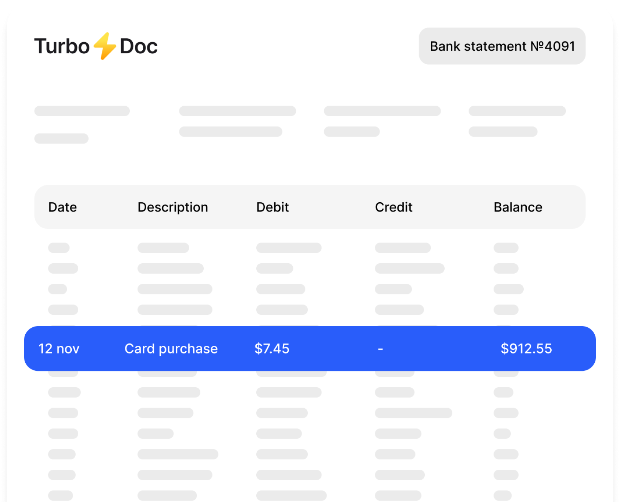Click the Description column header
The height and width of the screenshot is (502, 620).
tap(173, 207)
